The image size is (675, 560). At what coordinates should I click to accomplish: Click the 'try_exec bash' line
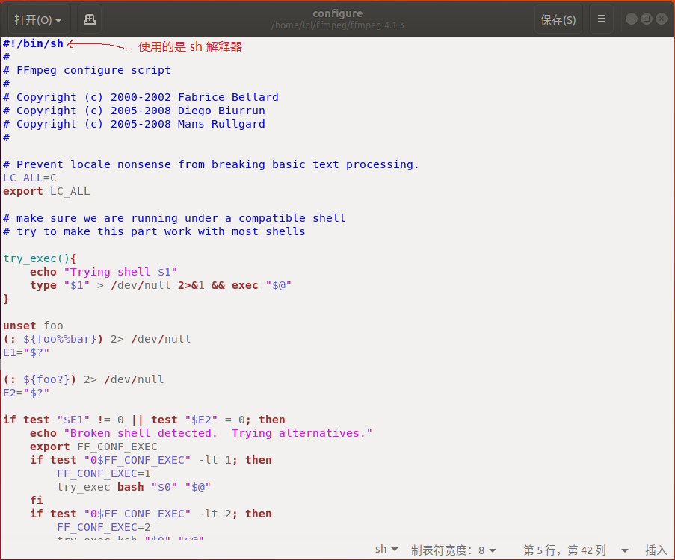coord(134,488)
